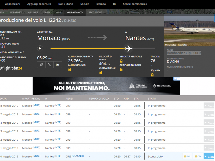
Task: Switch to the AEREI tab
Action: (47, 12)
